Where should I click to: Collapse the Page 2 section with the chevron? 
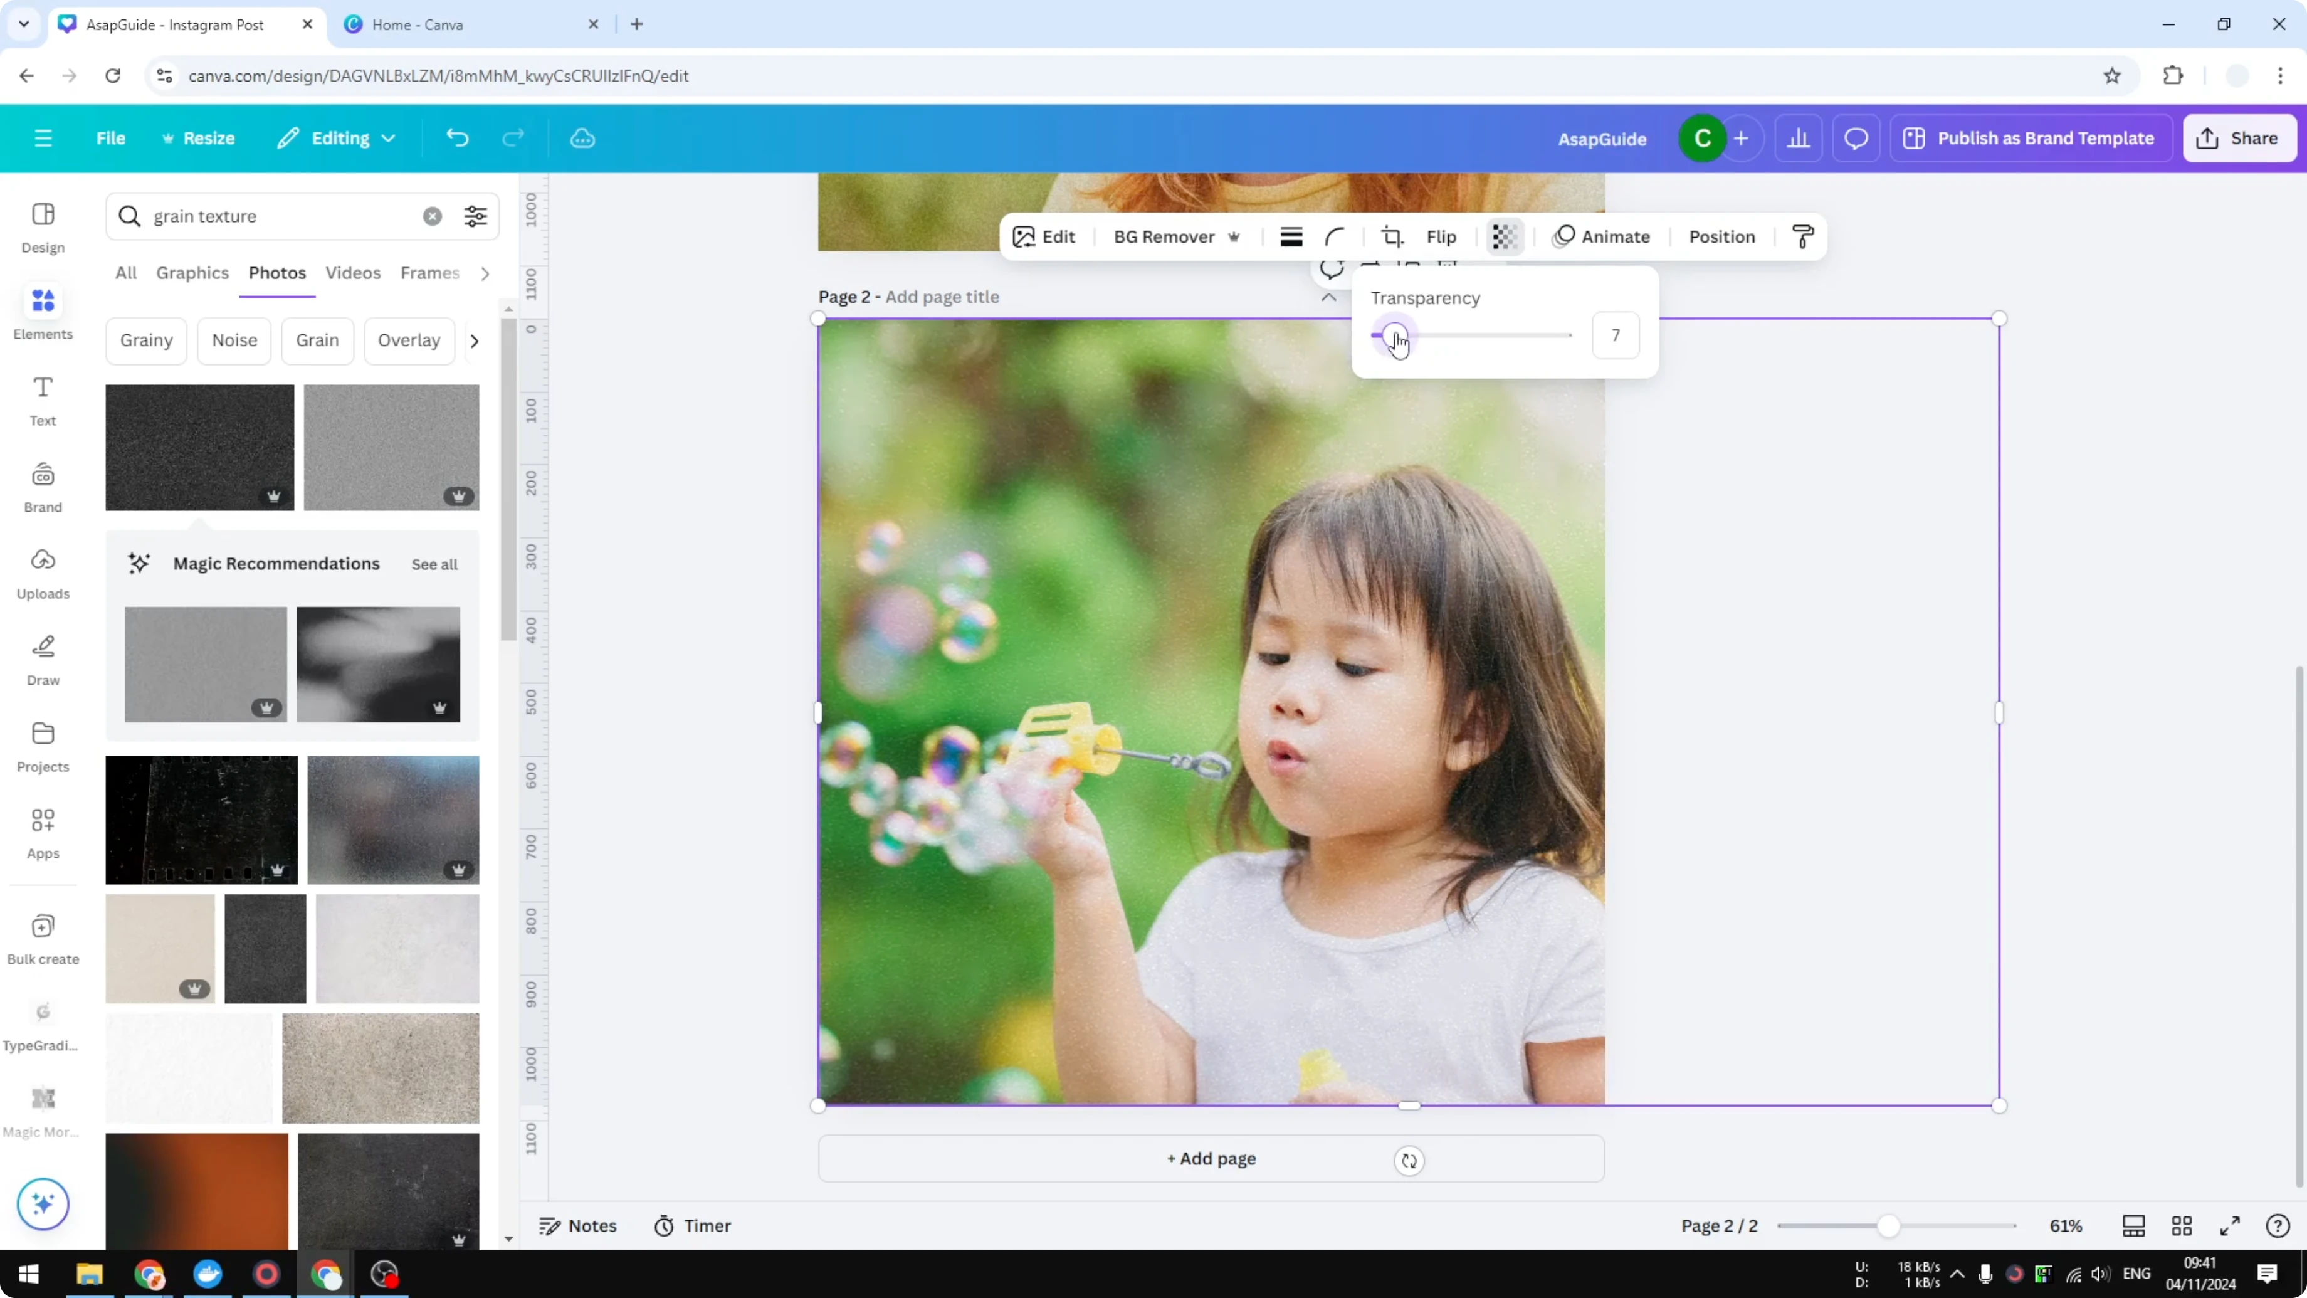click(1328, 297)
